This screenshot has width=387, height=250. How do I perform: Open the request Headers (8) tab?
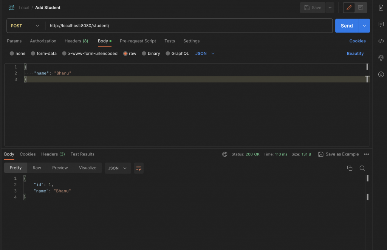coord(76,41)
